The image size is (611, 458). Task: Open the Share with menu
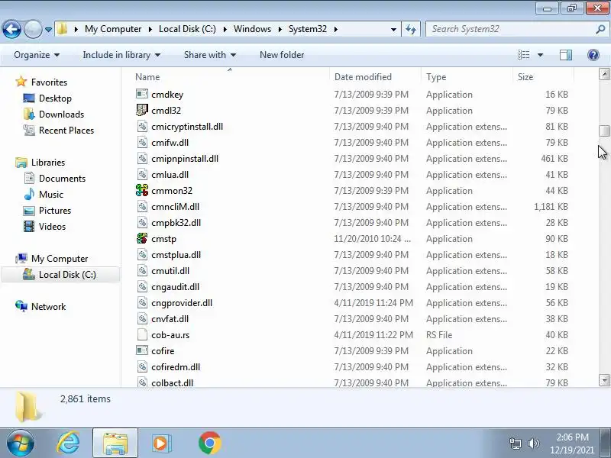tap(209, 55)
